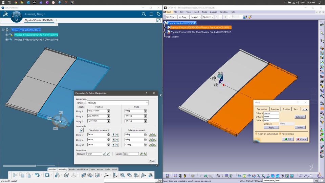Switch to Rotation tab in Move dialog
The width and height of the screenshot is (325, 183).
275,109
